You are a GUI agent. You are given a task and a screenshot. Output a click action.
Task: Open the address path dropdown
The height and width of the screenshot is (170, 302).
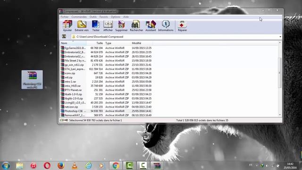click(280, 37)
